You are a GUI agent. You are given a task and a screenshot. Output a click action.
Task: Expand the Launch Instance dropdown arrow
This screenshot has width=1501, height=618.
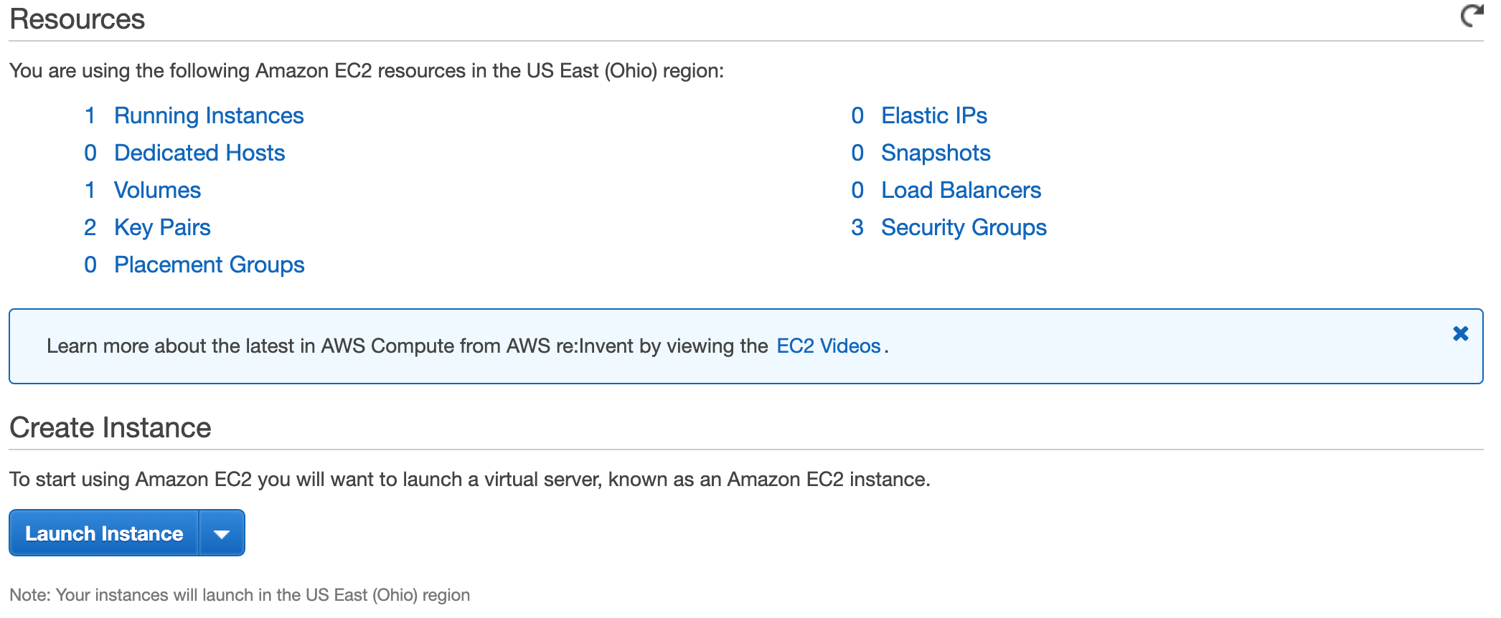(222, 533)
